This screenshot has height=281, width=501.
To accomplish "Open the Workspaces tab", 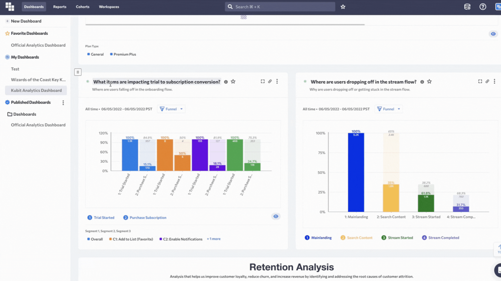I will pos(109,7).
